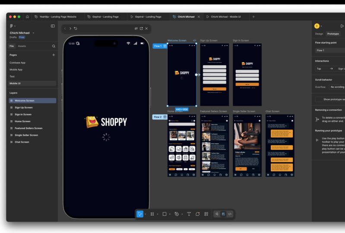Add a new tab with plus
The width and height of the screenshot is (345, 233).
(253, 17)
